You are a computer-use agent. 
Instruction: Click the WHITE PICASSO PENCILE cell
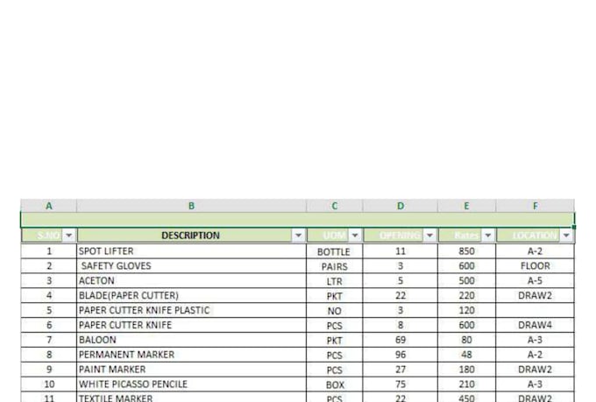click(191, 384)
